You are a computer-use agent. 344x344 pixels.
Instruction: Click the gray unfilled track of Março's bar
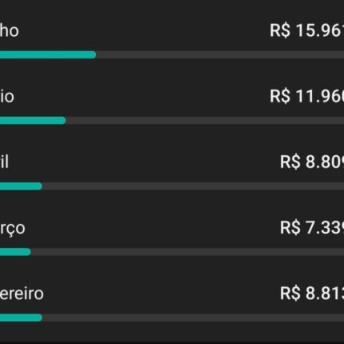[x=187, y=252]
